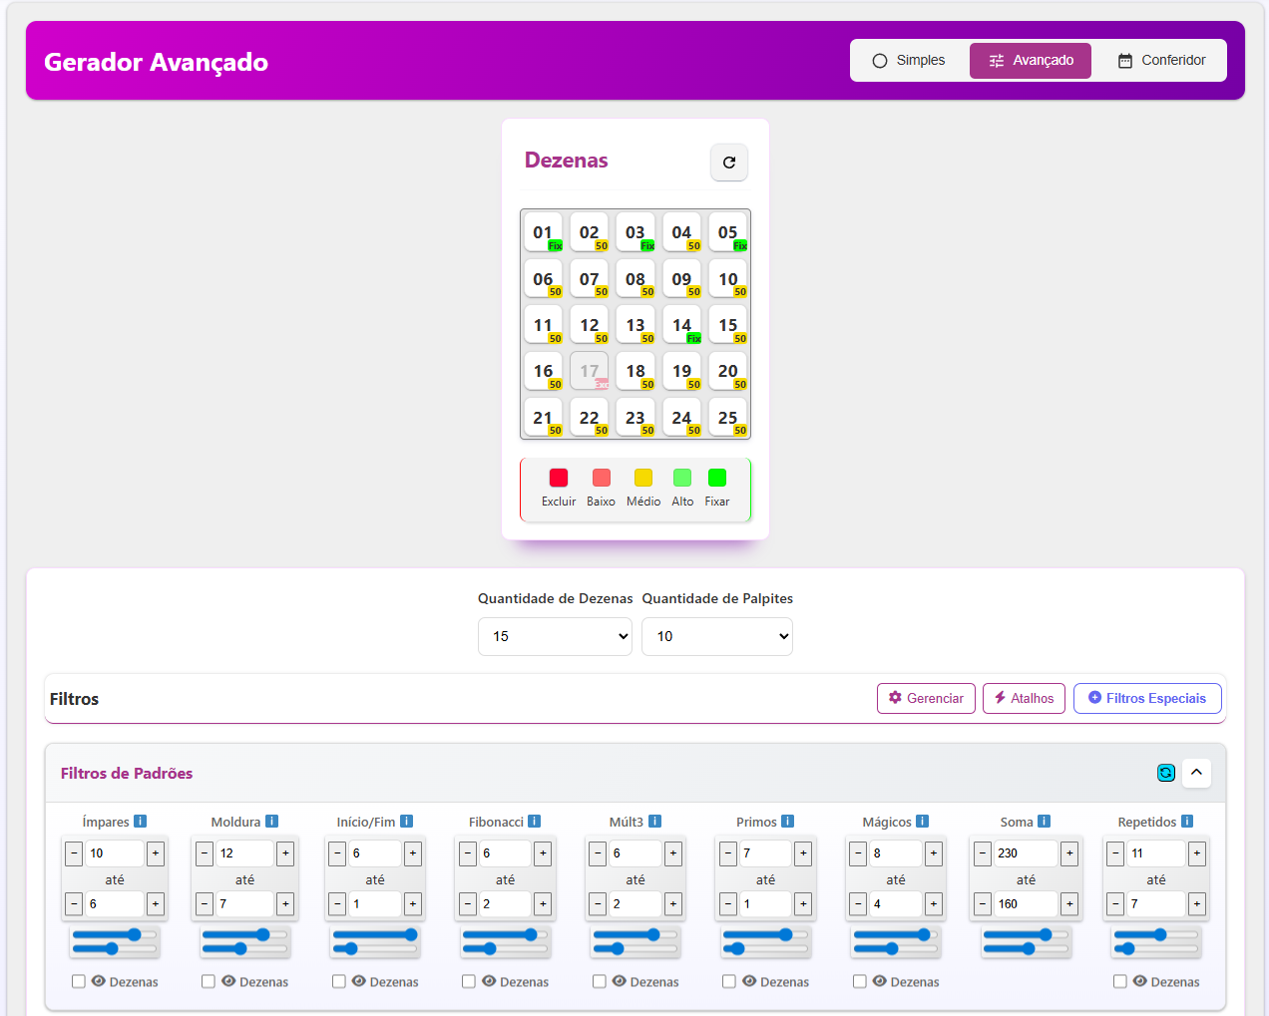Enable the Dezenas checkbox under Ímpares
Viewport: 1269px width, 1016px height.
coord(79,981)
